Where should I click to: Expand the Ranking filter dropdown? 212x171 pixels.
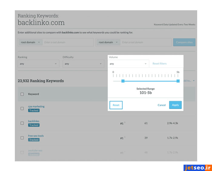point(38,64)
